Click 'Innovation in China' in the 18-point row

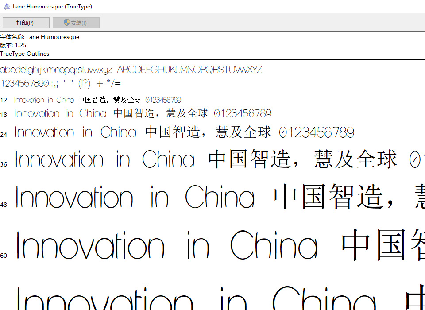[61, 113]
